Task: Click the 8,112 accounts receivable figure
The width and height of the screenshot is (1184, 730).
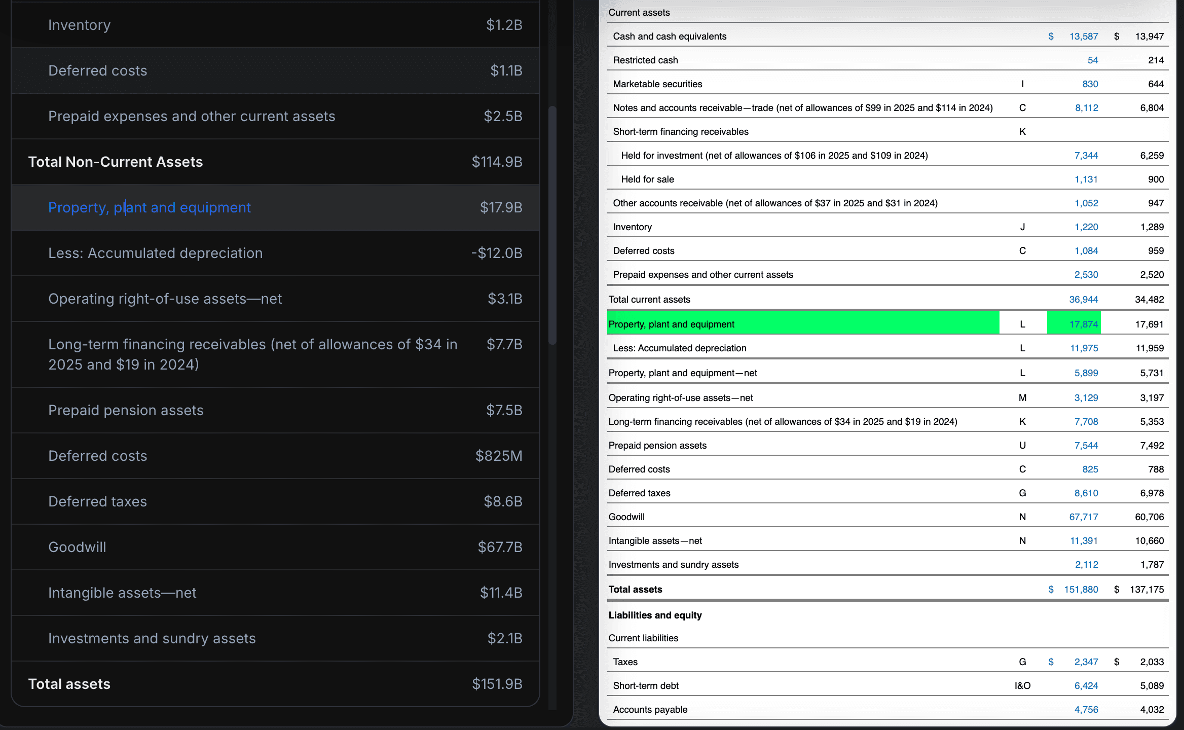Action: [x=1086, y=107]
